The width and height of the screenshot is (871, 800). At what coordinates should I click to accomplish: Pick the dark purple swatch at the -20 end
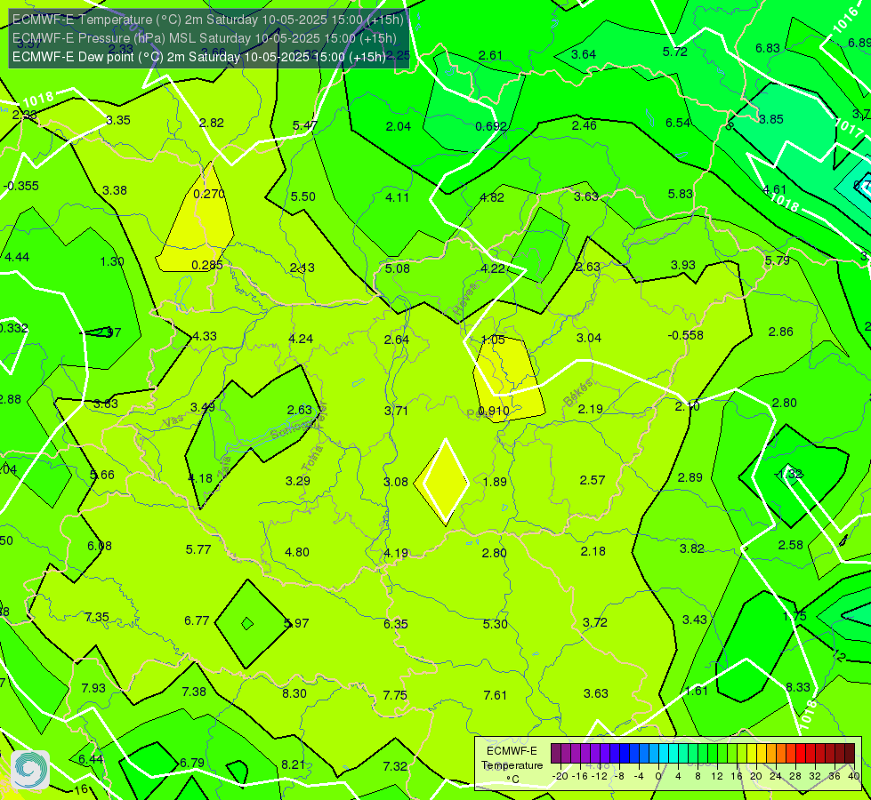pos(555,754)
